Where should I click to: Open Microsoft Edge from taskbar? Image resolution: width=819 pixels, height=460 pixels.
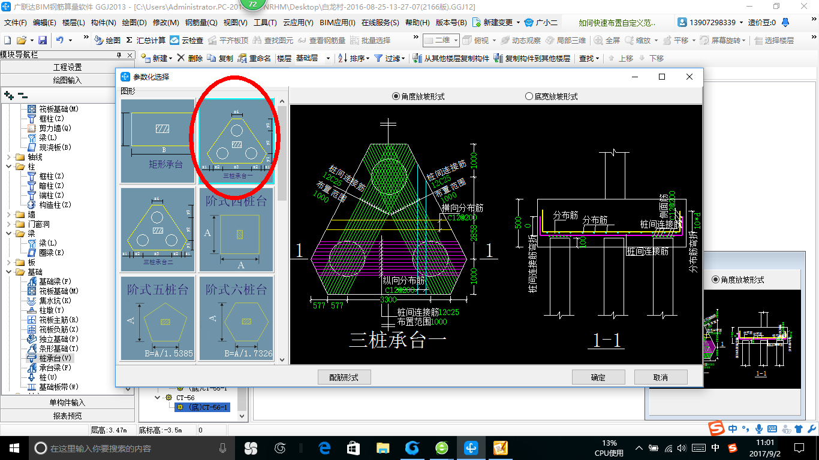pyautogui.click(x=324, y=447)
